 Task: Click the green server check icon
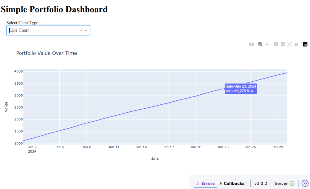click(x=292, y=183)
